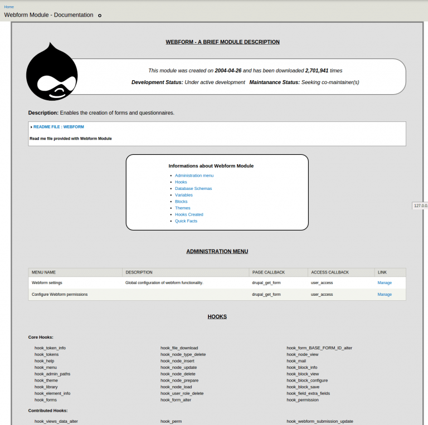The image size is (428, 425).
Task: Click the hook_mail entry
Action: coord(296,361)
